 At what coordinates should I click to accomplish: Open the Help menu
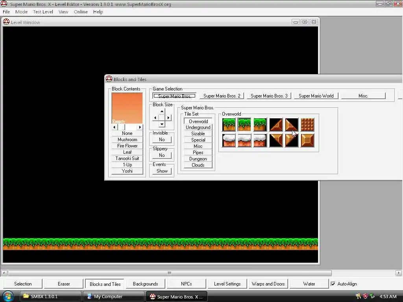point(98,12)
